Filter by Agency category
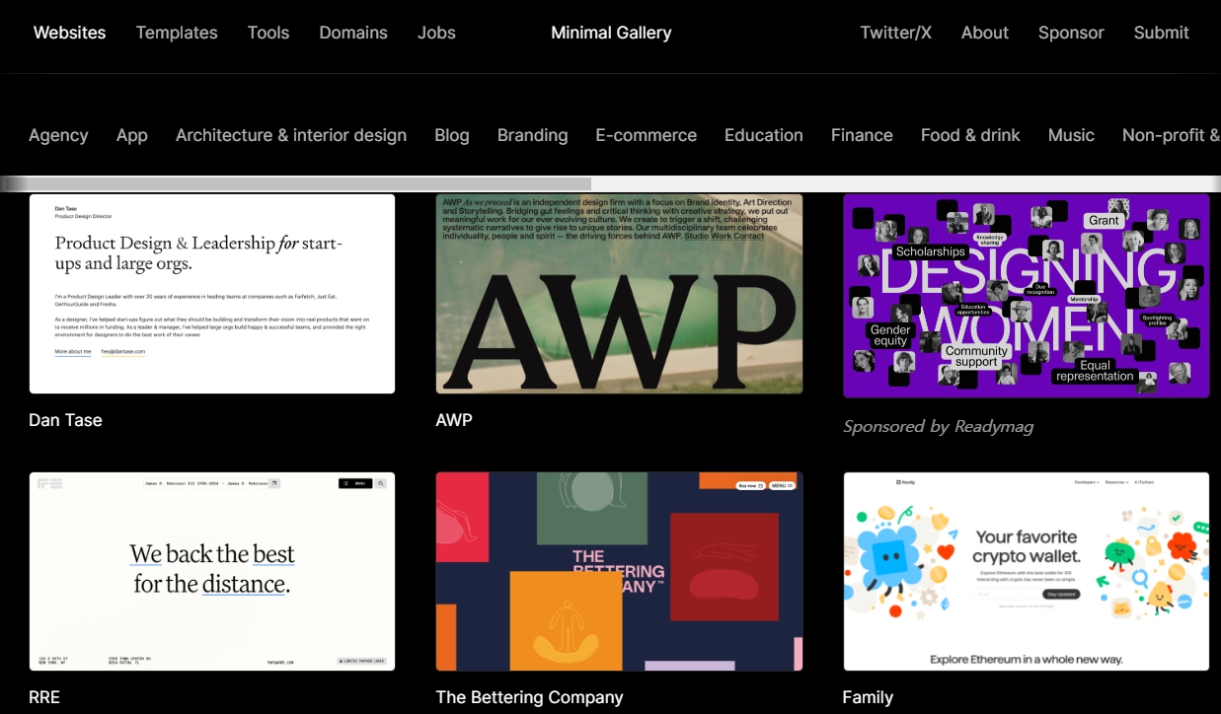Screen dimensions: 1221x714 tap(58, 135)
